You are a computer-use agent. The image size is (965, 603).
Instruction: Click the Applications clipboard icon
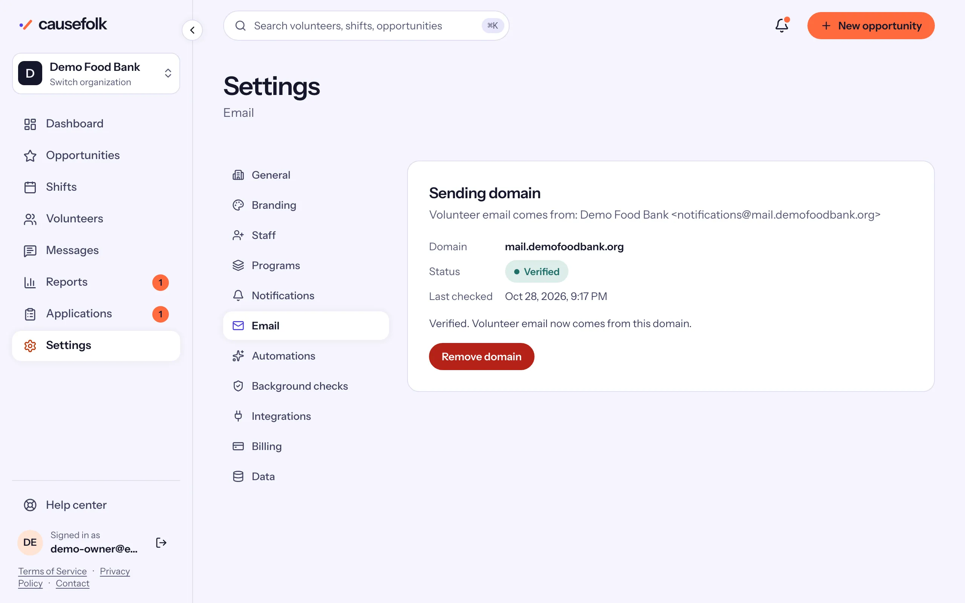(30, 314)
